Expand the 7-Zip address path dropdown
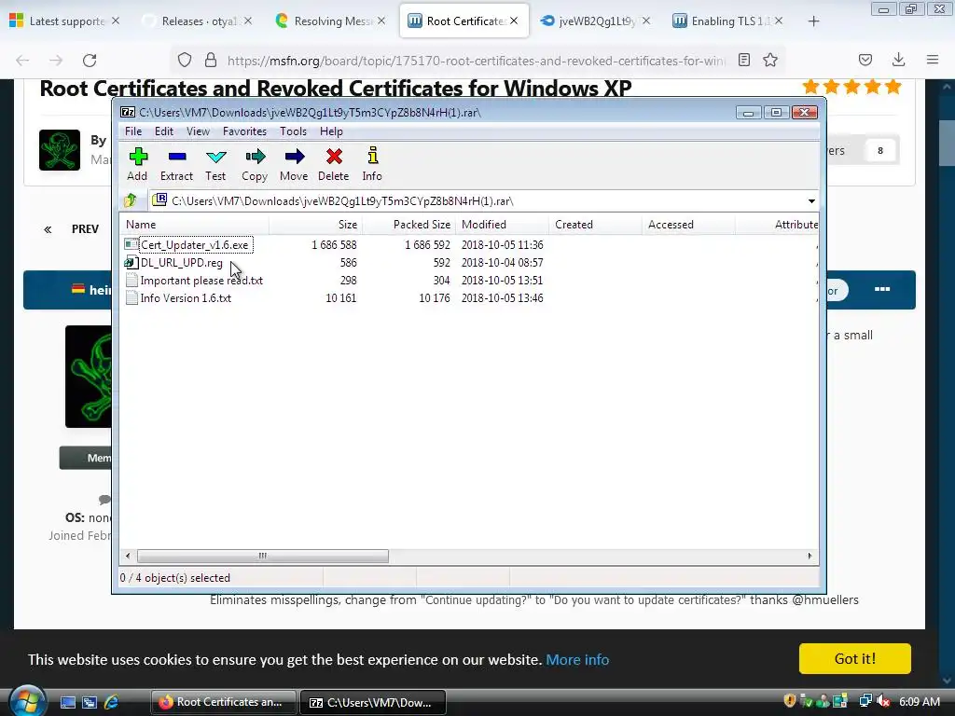The image size is (955, 716). click(811, 201)
